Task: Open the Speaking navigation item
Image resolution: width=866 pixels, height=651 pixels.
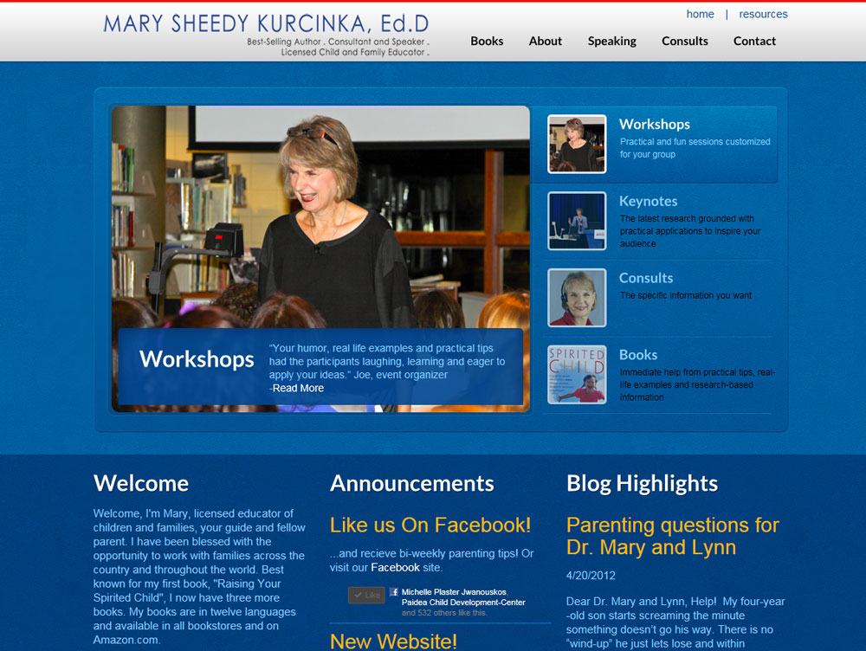Action: pos(611,41)
